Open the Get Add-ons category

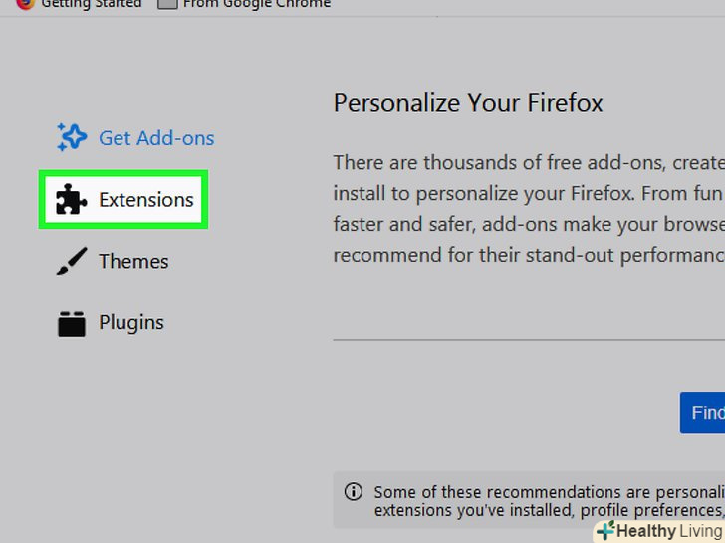[x=156, y=138]
